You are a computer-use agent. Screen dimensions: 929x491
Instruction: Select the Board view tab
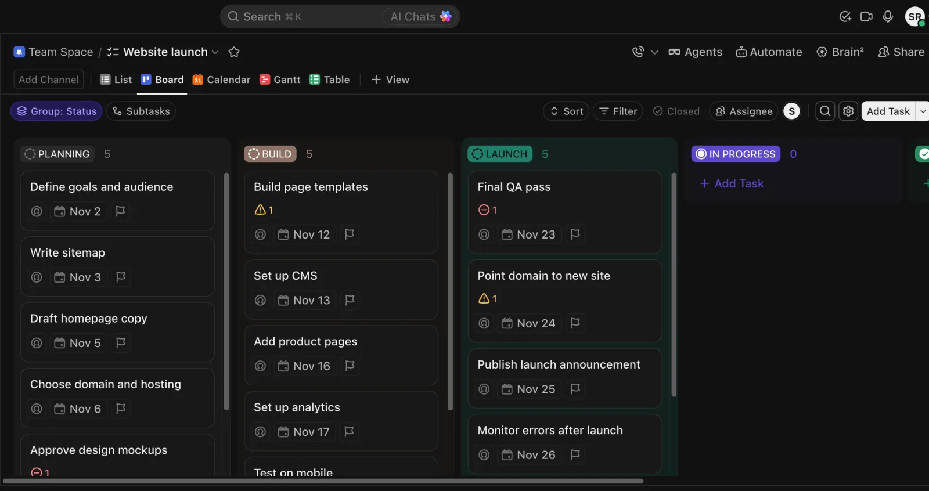click(x=162, y=80)
